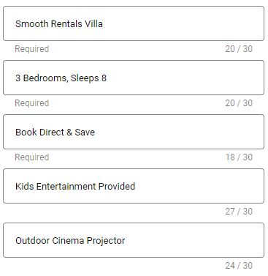
Task: Place cursor on the word Villa
Action: click(93, 23)
